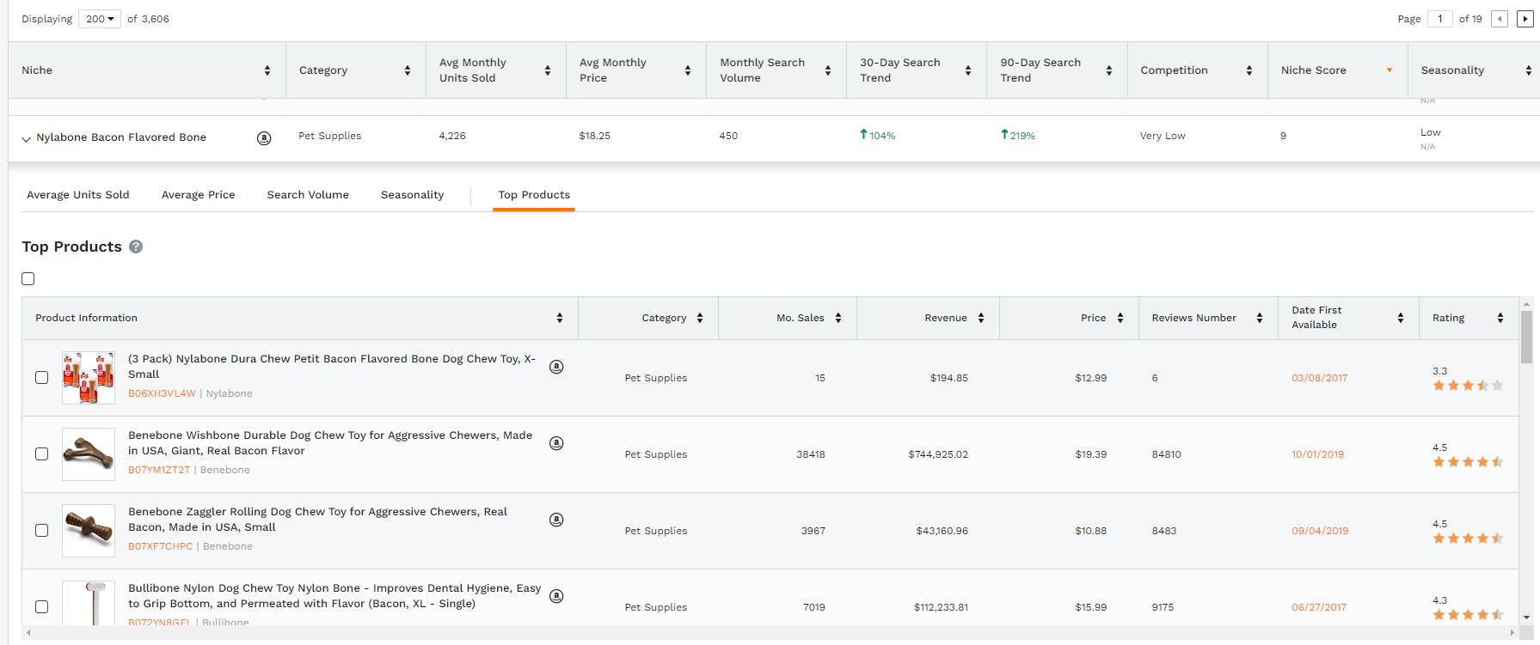Open Benebone Zaggler Rolling Dog Chew Toy title
The image size is (1540, 645).
(x=318, y=520)
